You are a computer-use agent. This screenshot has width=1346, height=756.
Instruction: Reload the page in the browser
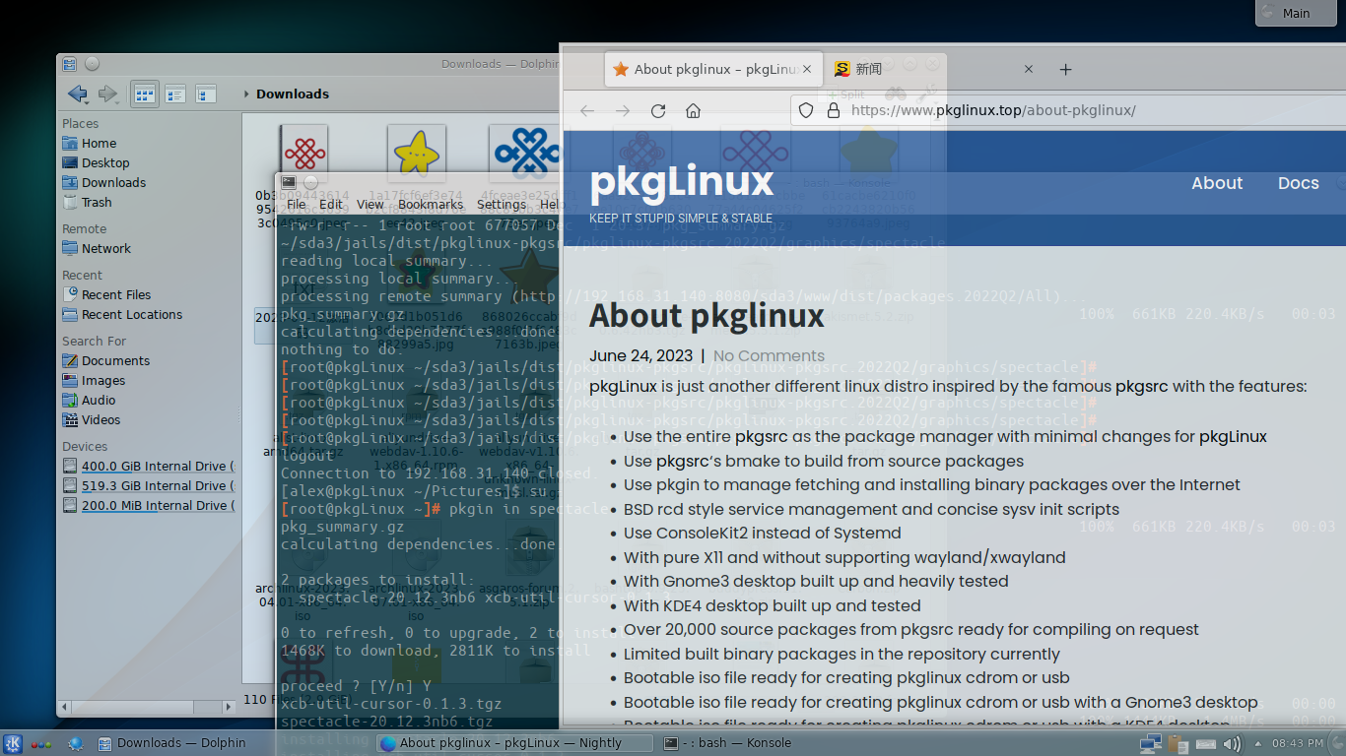[658, 111]
